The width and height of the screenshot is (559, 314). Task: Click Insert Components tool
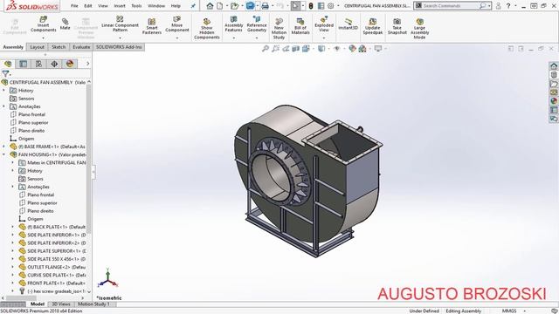tap(43, 24)
